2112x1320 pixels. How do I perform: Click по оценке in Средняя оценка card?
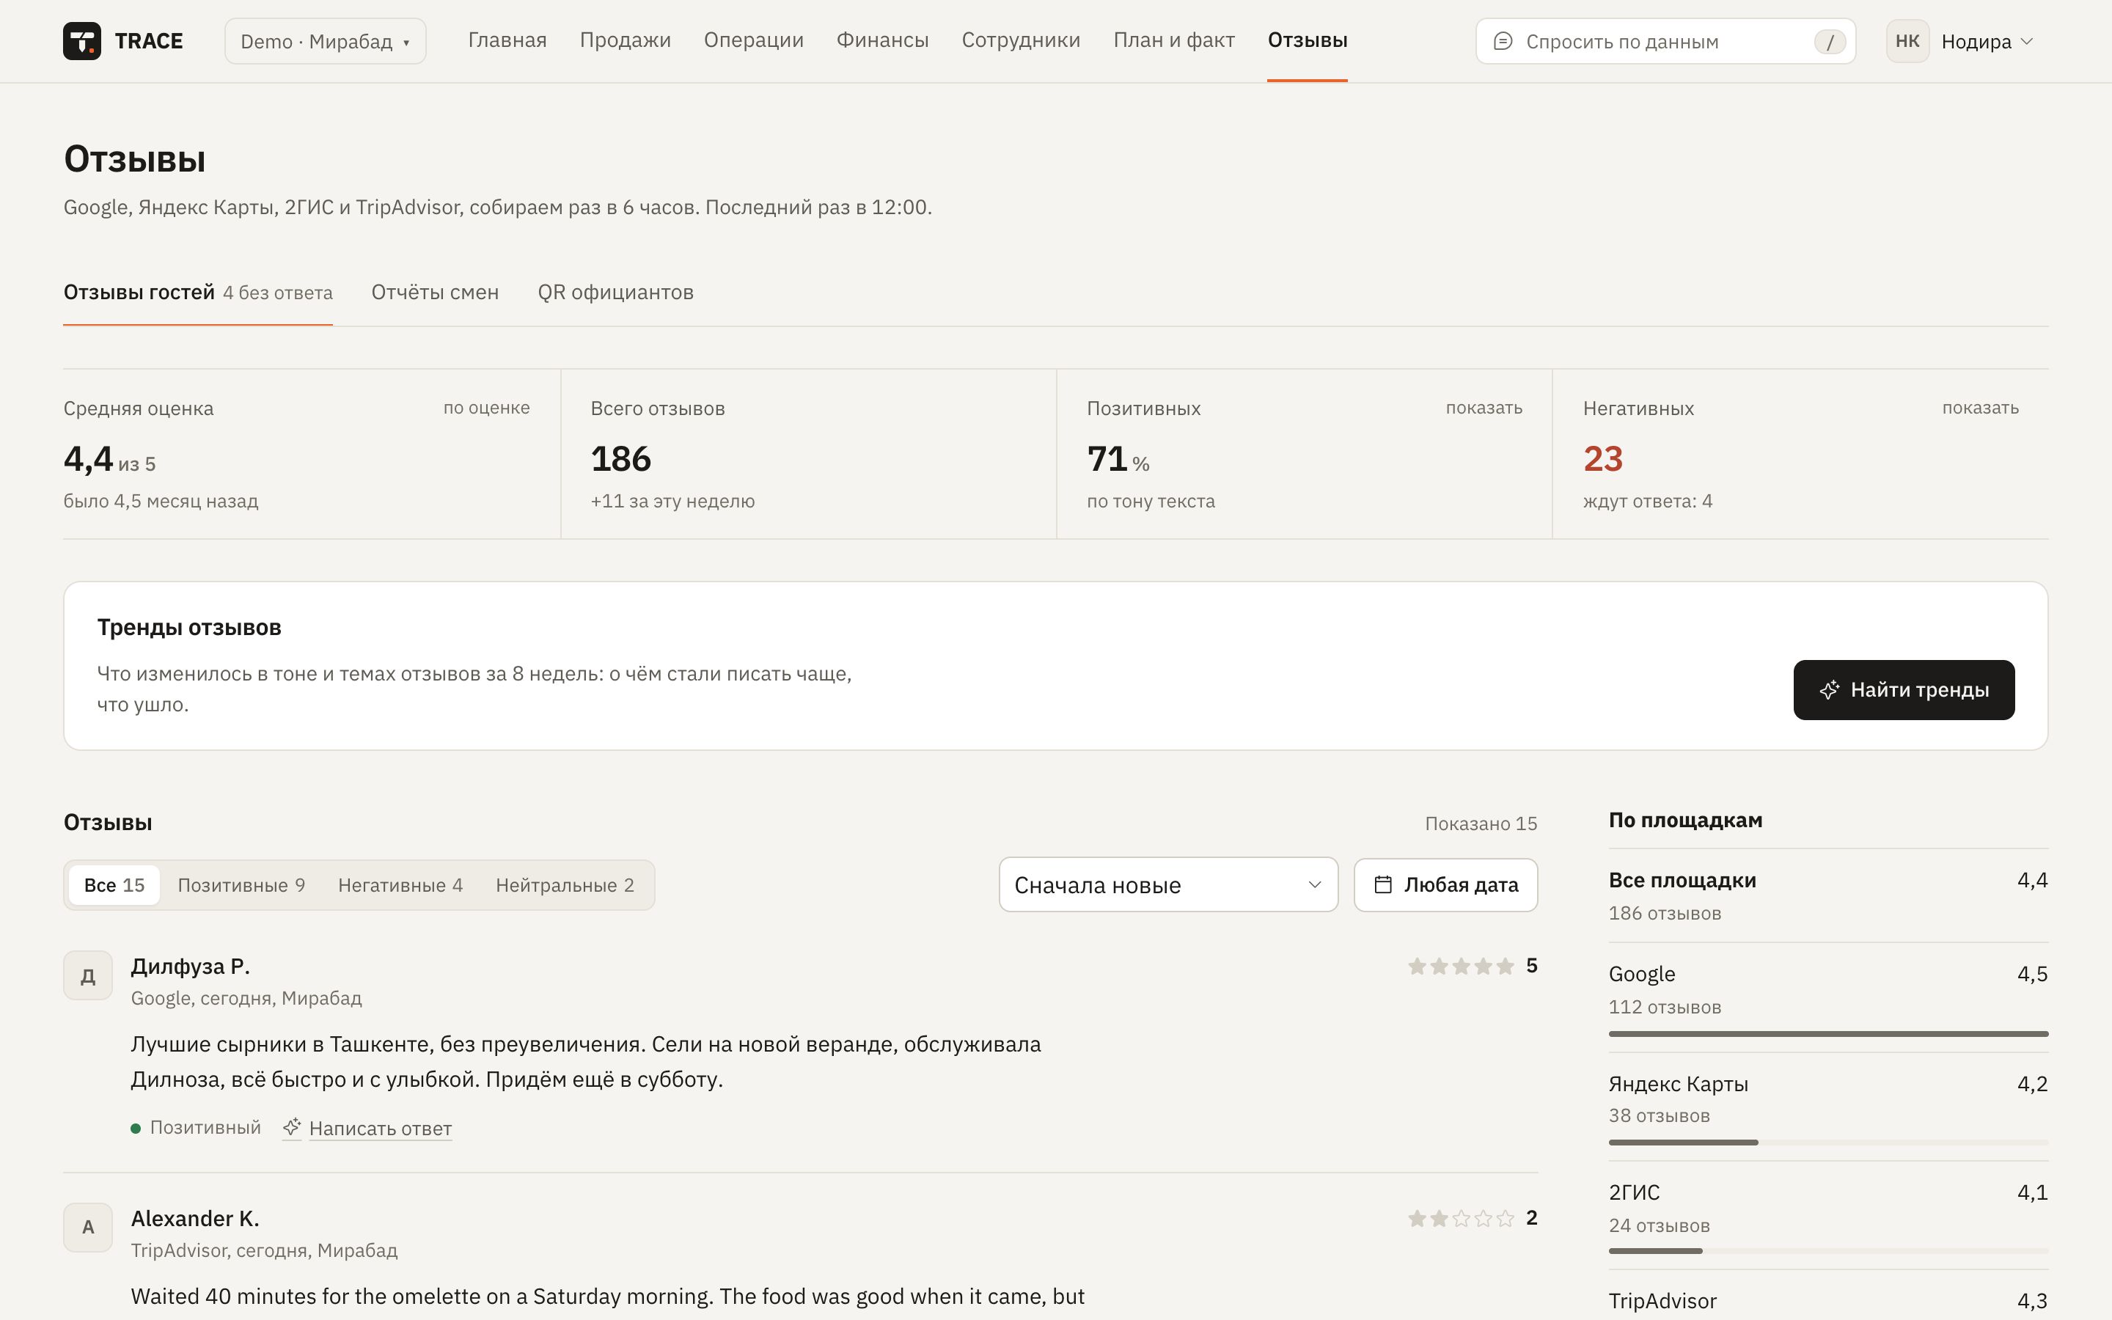(x=486, y=408)
